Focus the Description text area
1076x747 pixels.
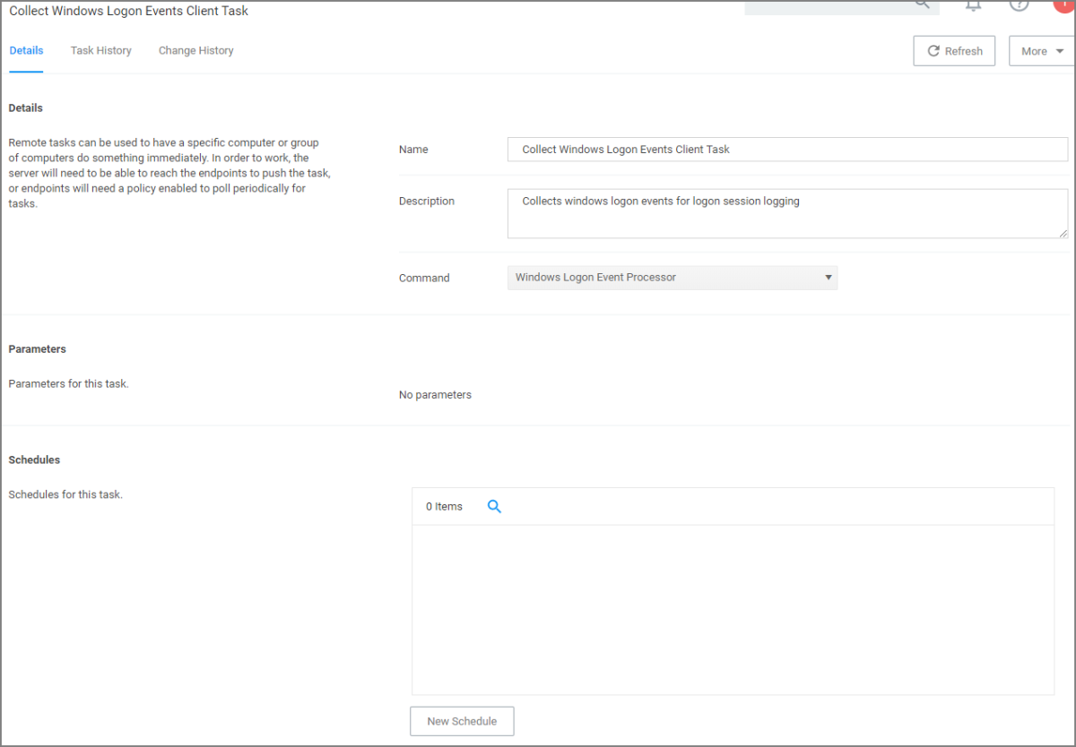click(x=787, y=214)
